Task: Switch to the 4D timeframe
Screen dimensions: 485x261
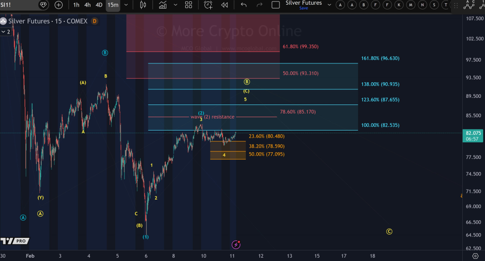Action: [x=99, y=5]
